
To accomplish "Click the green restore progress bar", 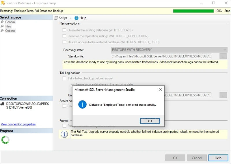I will click(x=193, y=11).
